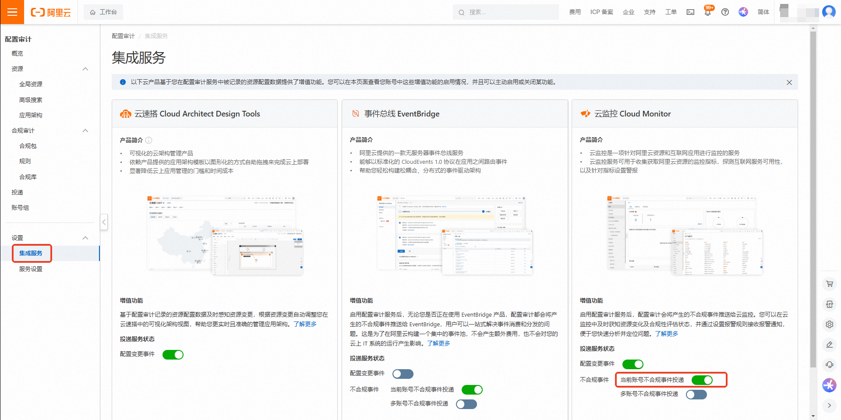Open the 企业 menu
Image resolution: width=841 pixels, height=420 pixels.
click(x=629, y=12)
